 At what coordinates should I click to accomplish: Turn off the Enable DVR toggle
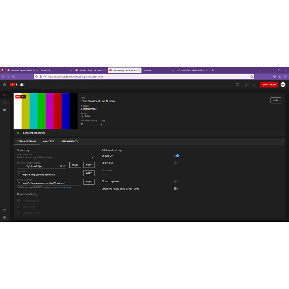click(176, 156)
